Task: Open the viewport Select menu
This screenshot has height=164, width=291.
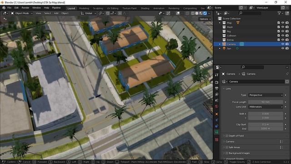Action: pos(47,13)
